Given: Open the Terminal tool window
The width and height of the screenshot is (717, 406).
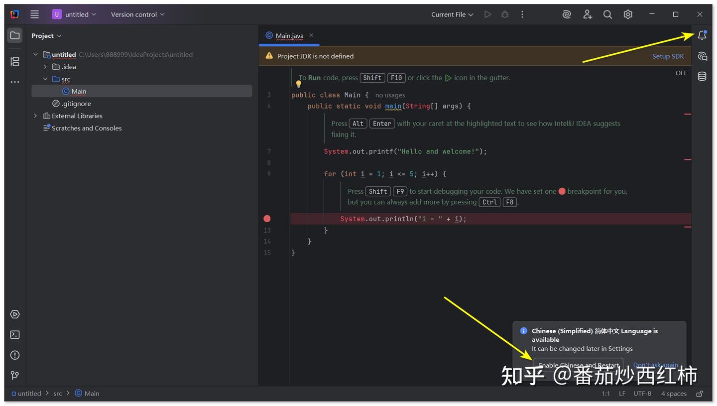Looking at the screenshot, I should (15, 335).
